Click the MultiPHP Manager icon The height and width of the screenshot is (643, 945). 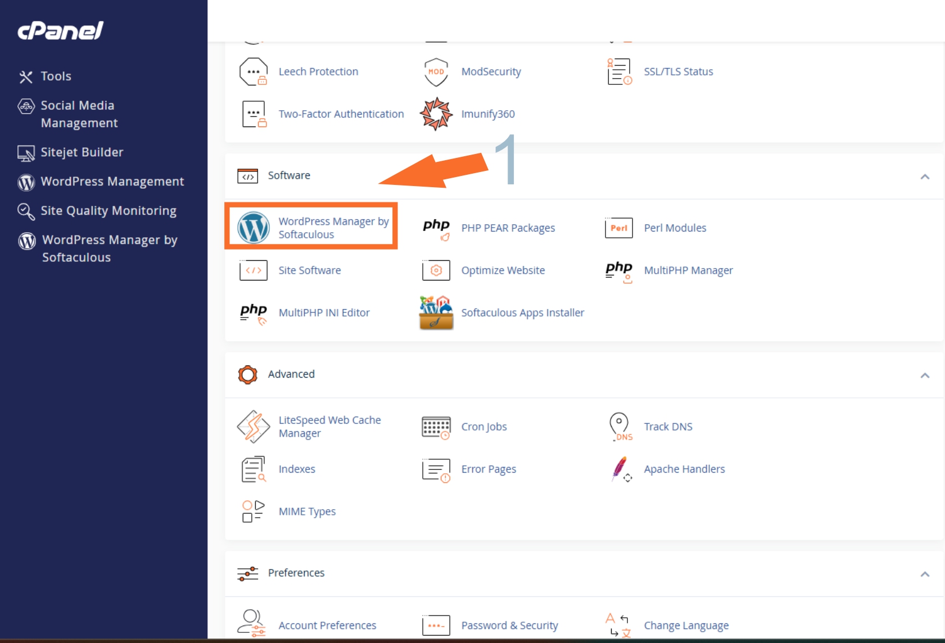click(619, 271)
